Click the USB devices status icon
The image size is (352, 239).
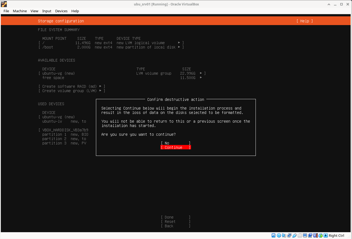tap(294, 235)
